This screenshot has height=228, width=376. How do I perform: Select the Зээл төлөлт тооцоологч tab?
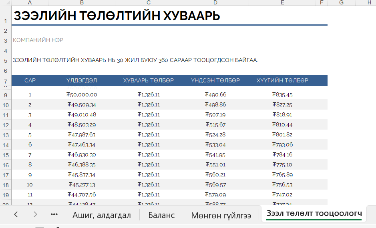(314, 214)
